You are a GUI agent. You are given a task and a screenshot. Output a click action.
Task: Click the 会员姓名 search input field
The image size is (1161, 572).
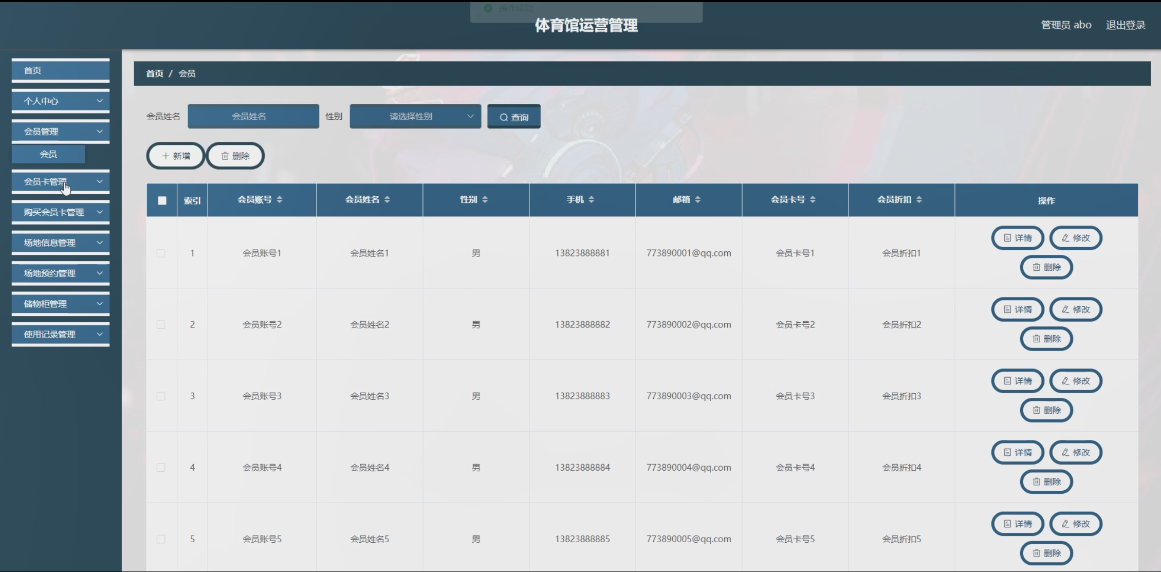[253, 117]
